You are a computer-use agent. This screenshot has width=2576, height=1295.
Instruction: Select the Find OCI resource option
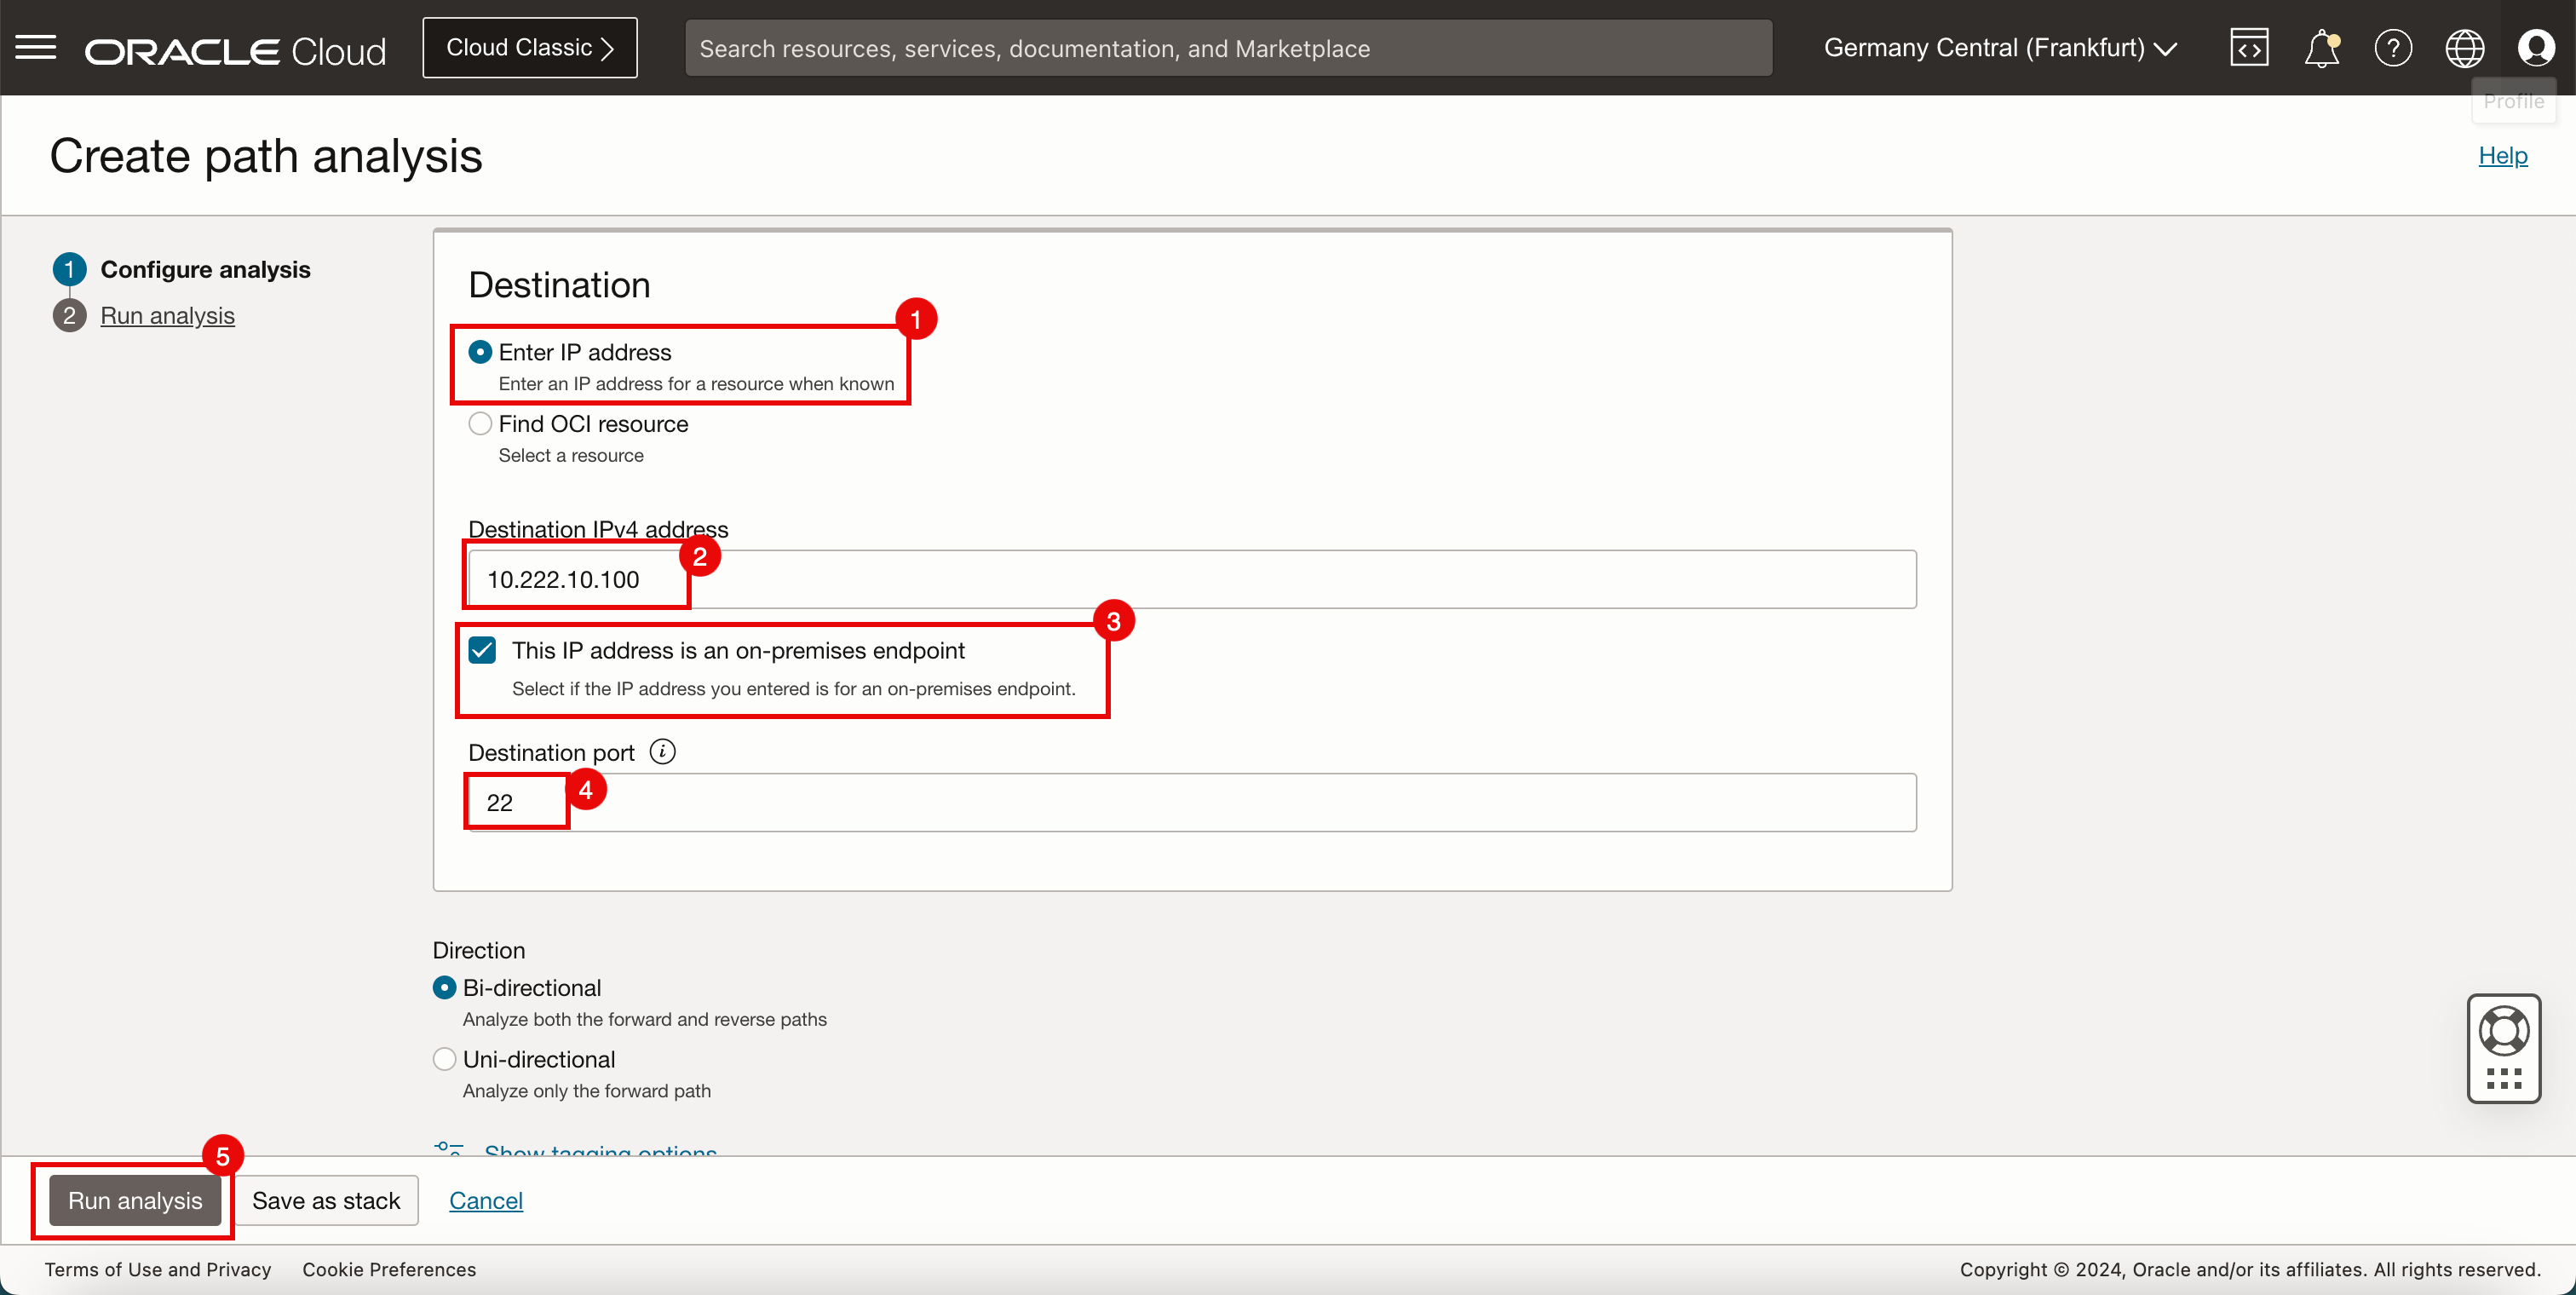click(x=480, y=424)
